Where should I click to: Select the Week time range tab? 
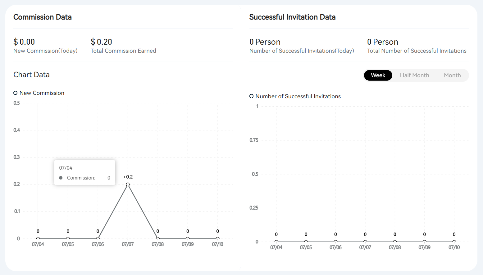click(378, 75)
